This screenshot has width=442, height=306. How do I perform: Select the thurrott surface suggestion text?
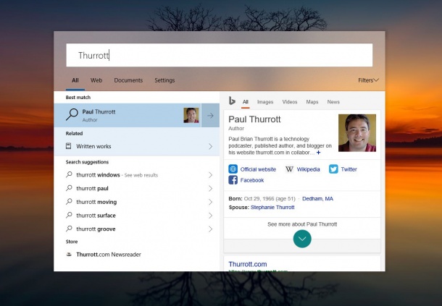coord(96,216)
